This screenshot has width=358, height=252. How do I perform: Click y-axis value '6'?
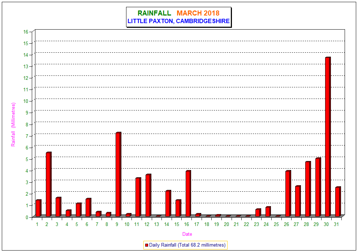(x=27, y=148)
